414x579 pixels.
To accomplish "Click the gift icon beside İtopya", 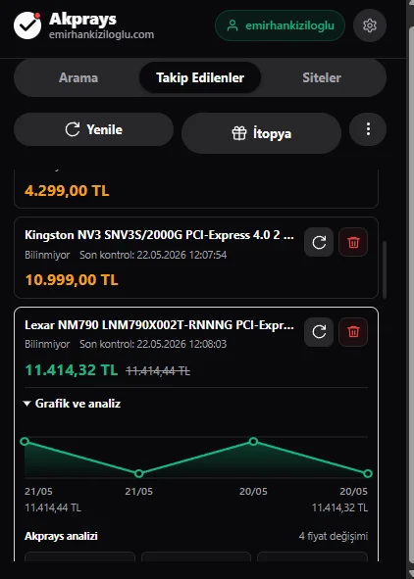I will 239,133.
